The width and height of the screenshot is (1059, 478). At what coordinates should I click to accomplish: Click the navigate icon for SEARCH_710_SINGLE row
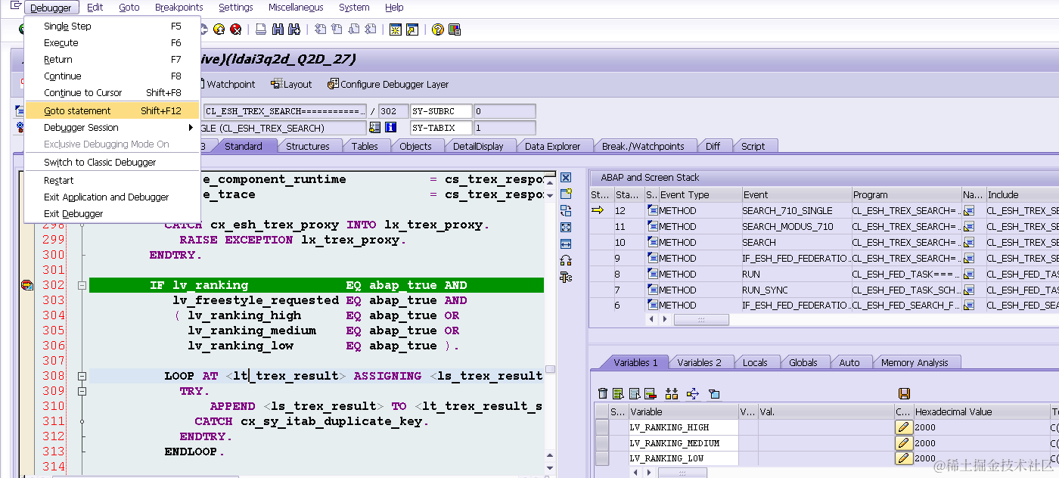coord(970,210)
